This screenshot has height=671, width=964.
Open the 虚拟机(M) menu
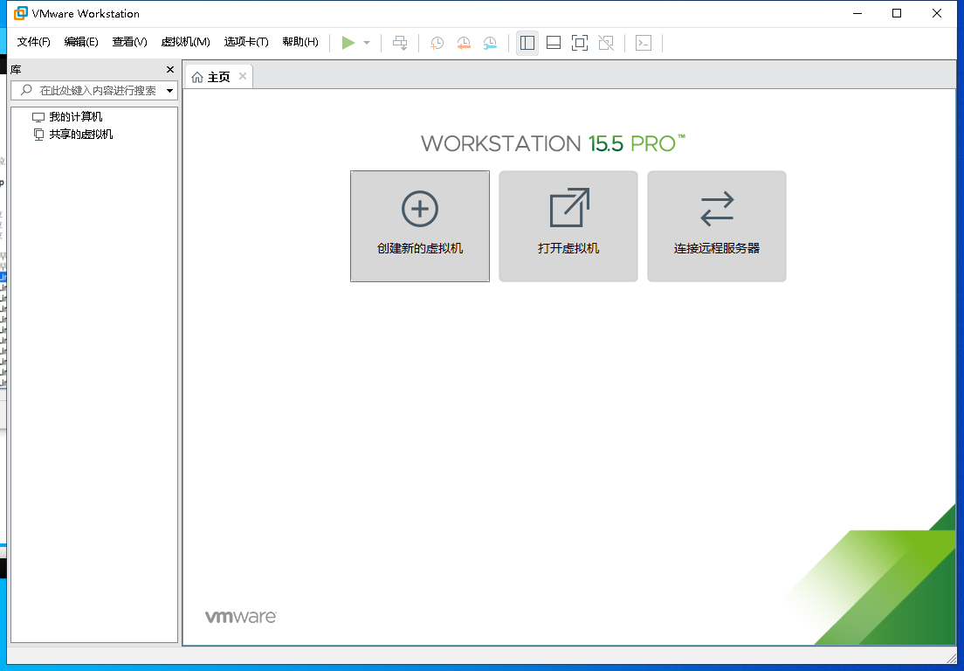(x=185, y=41)
